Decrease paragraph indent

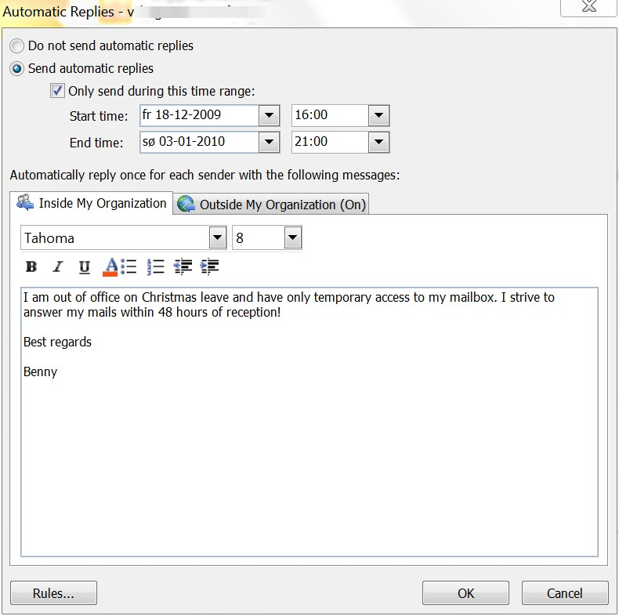(x=183, y=267)
